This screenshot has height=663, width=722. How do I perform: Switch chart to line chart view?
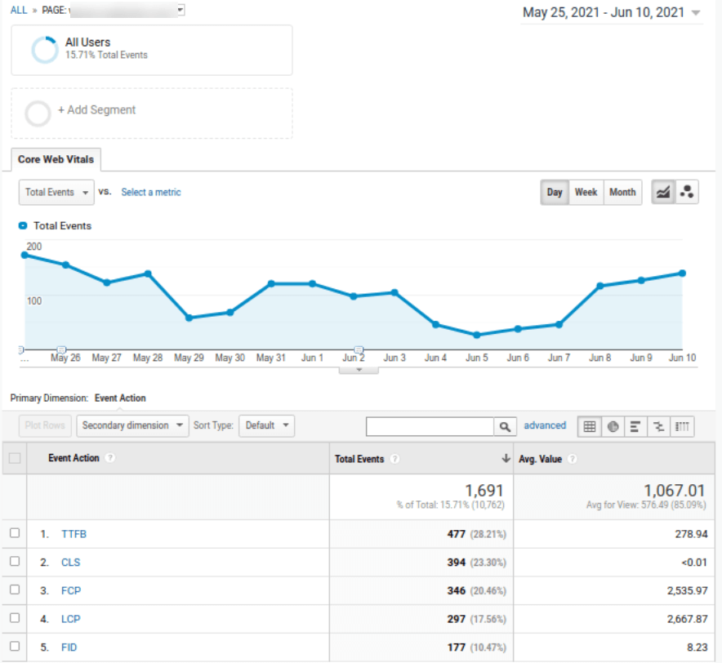pyautogui.click(x=663, y=192)
